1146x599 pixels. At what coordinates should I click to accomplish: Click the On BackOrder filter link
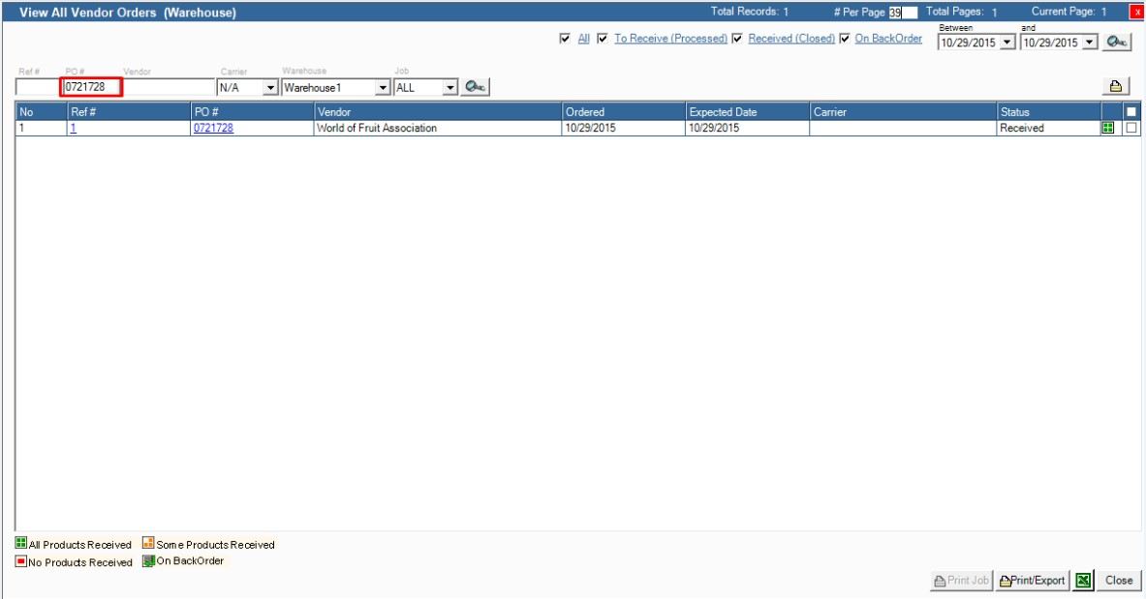click(888, 40)
